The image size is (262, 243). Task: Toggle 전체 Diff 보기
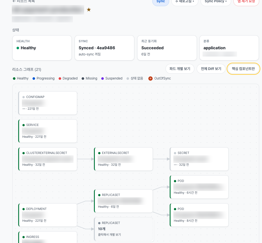tap(211, 69)
